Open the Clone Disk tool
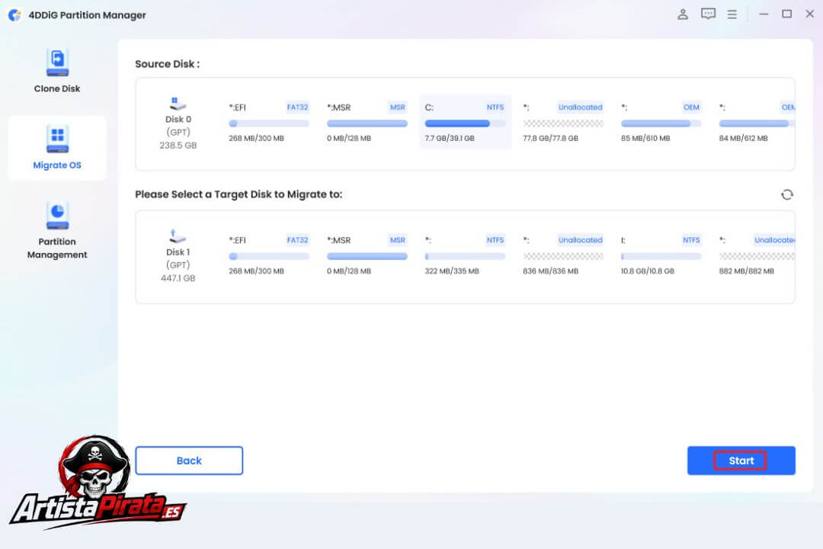The width and height of the screenshot is (823, 549). tap(57, 71)
